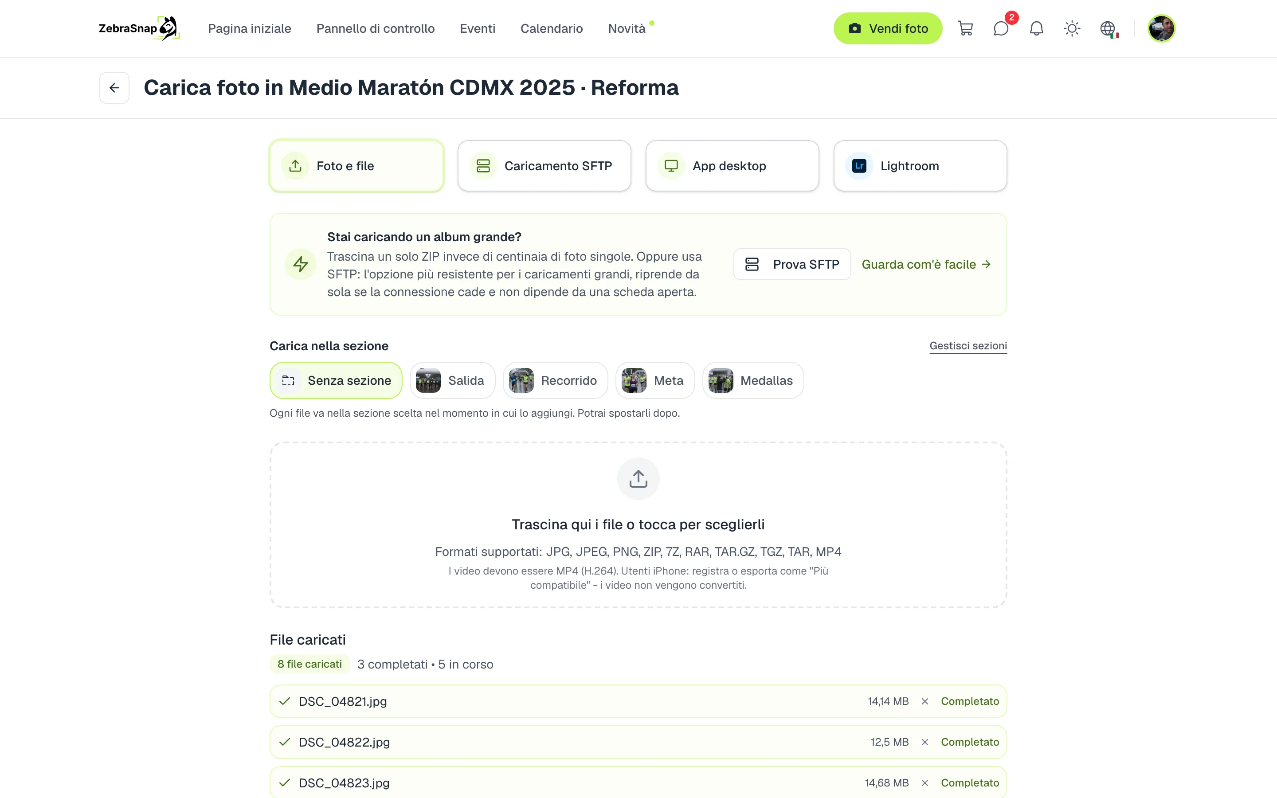Image resolution: width=1277 pixels, height=798 pixels.
Task: Click the Prova SFTP button
Action: [792, 264]
